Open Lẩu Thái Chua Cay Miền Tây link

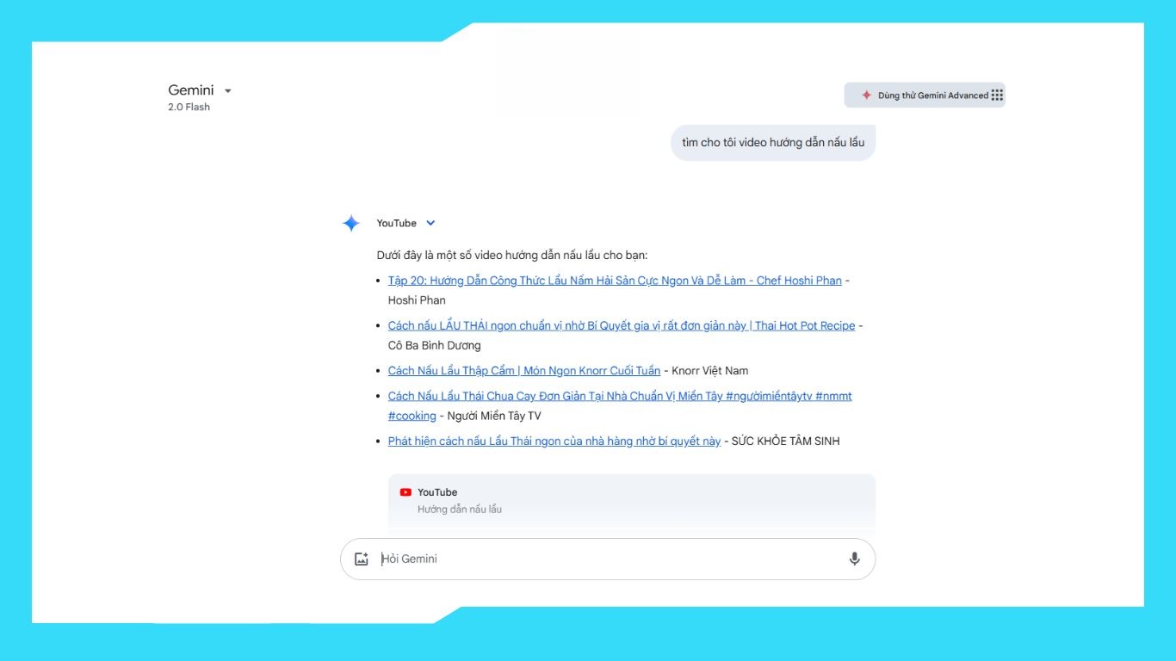click(x=620, y=405)
